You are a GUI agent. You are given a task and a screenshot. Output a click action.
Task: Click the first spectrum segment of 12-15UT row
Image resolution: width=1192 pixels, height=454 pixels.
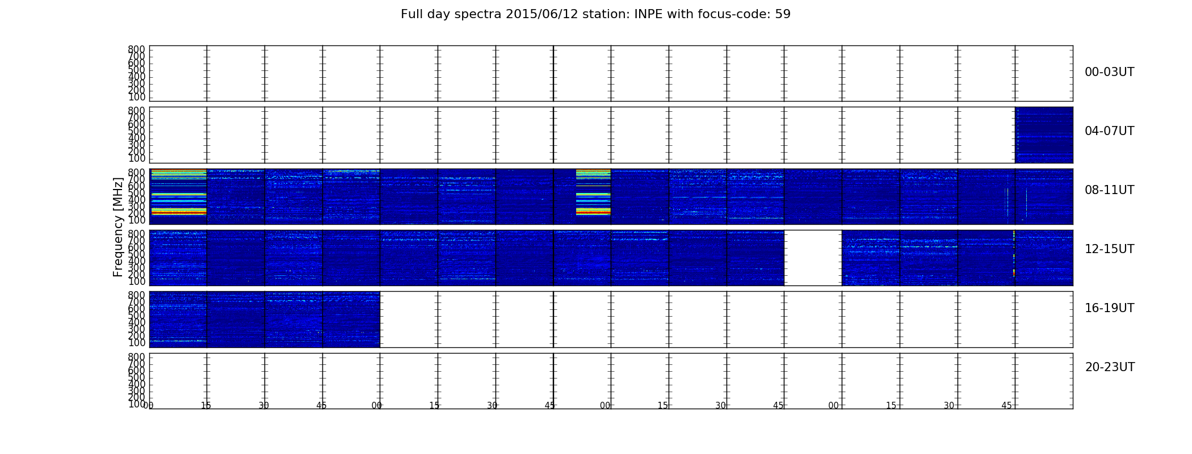(178, 258)
